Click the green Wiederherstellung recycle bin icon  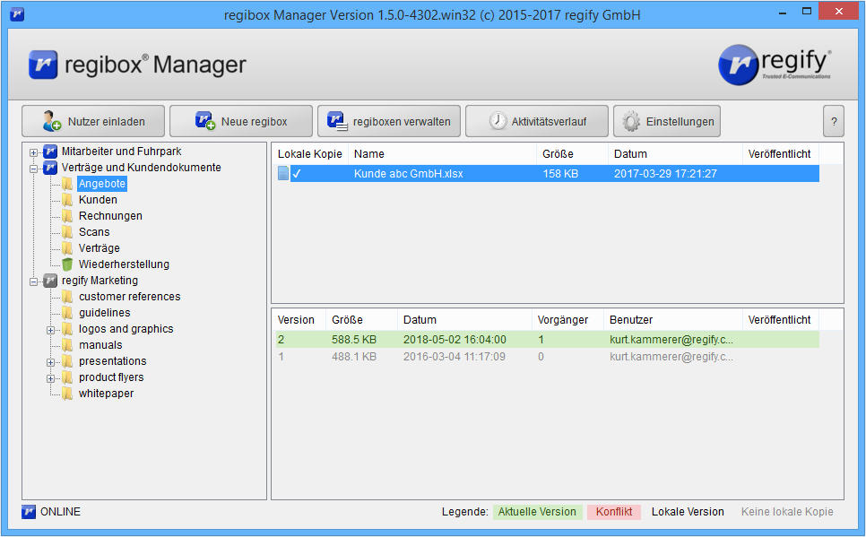tap(67, 264)
